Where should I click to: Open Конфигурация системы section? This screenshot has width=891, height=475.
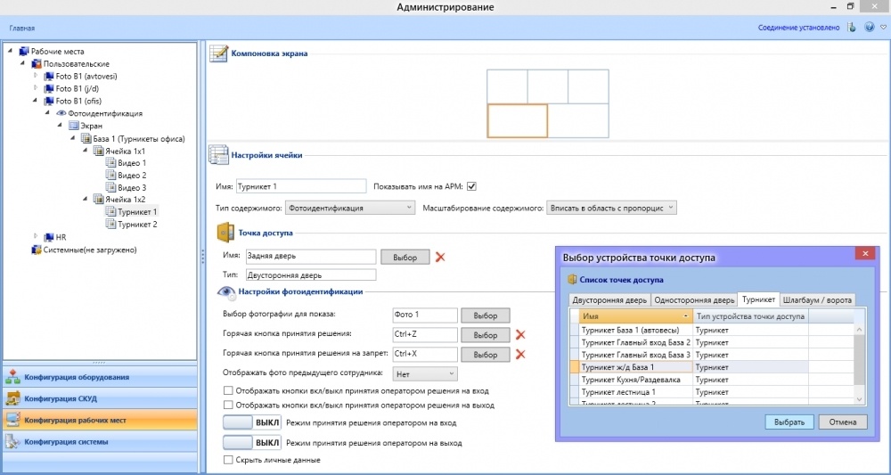(x=100, y=441)
